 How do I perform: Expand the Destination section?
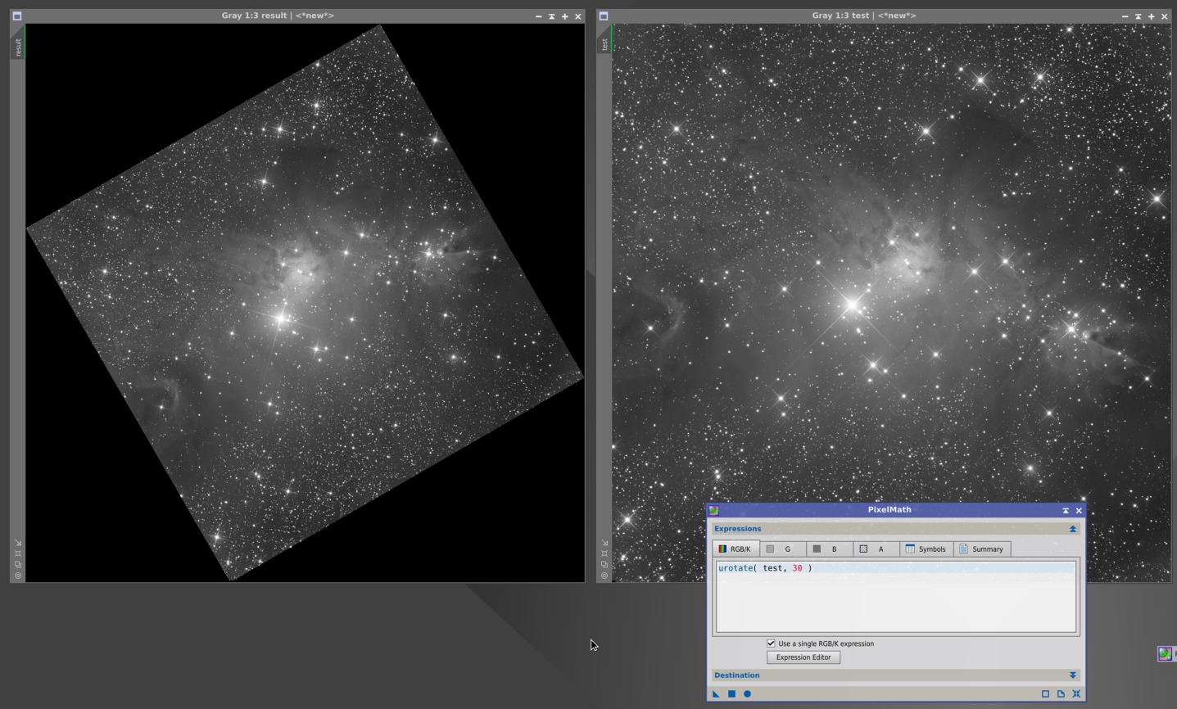[1073, 675]
